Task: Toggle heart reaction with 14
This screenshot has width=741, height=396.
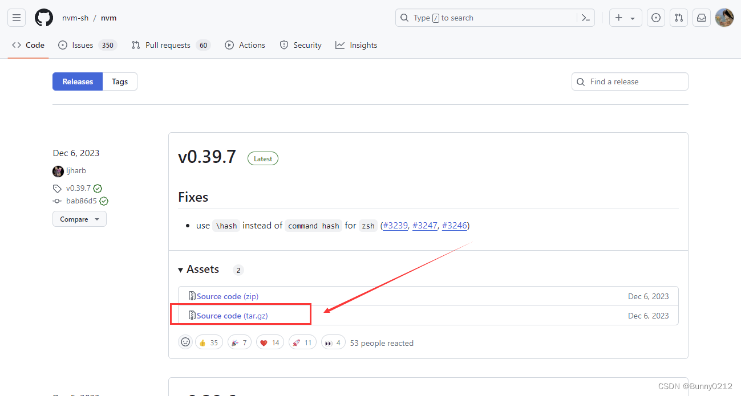Action: click(x=270, y=342)
